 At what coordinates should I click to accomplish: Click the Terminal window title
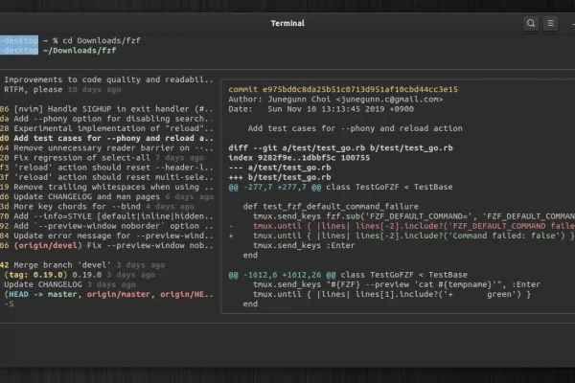tap(287, 23)
